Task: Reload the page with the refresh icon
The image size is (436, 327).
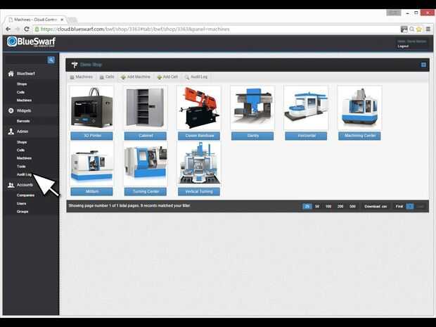Action: 27,29
